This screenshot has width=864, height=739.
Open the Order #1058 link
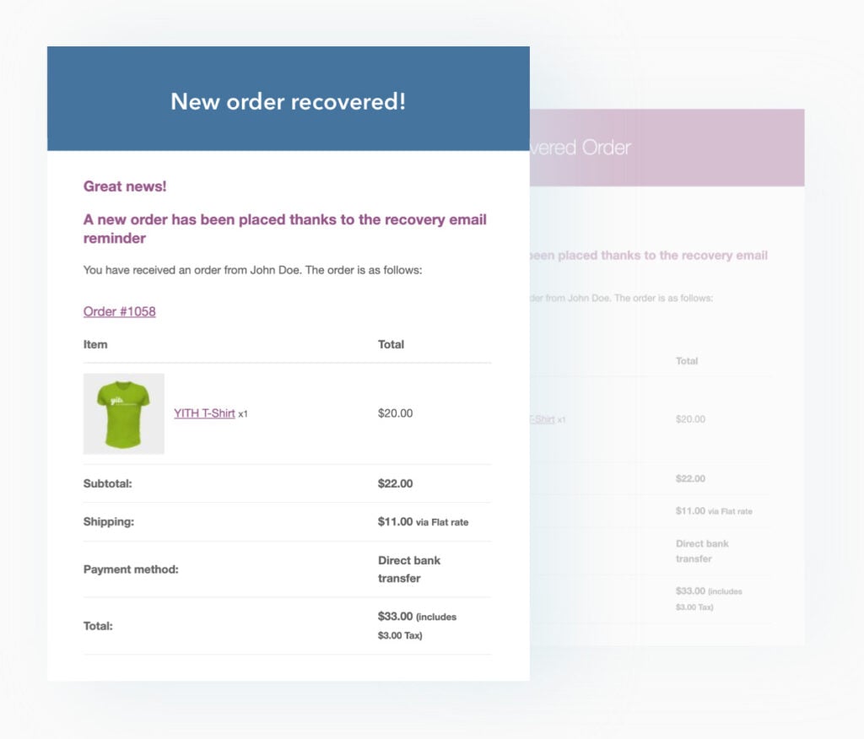[119, 311]
